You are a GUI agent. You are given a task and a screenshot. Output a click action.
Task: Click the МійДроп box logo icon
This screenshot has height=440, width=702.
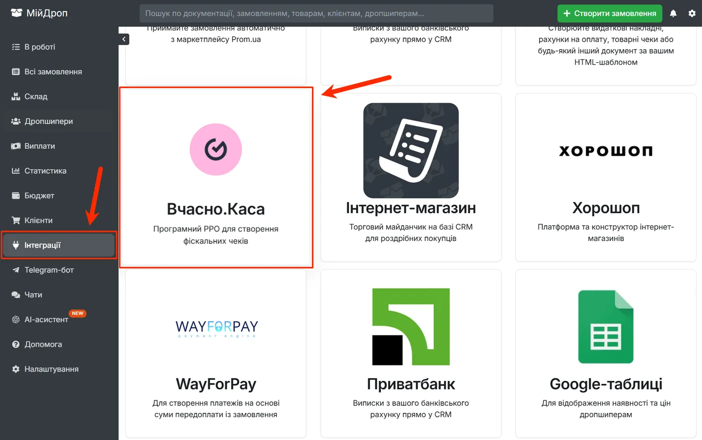tap(17, 13)
